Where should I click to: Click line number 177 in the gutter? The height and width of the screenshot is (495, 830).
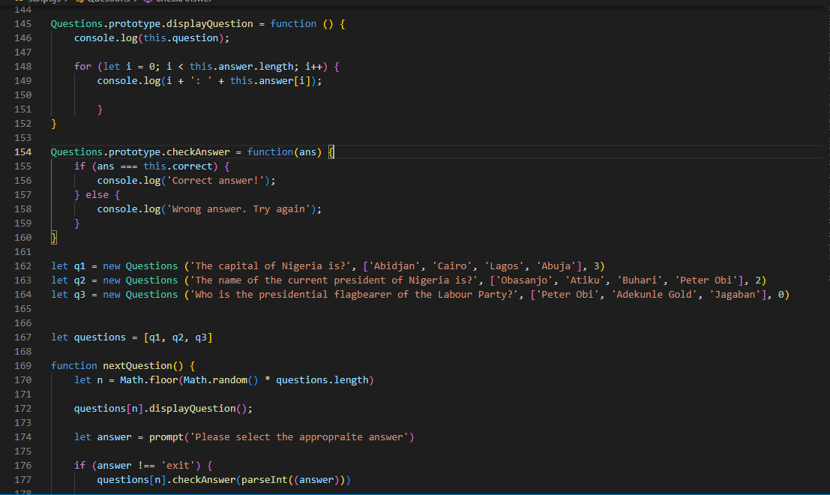pyautogui.click(x=22, y=480)
